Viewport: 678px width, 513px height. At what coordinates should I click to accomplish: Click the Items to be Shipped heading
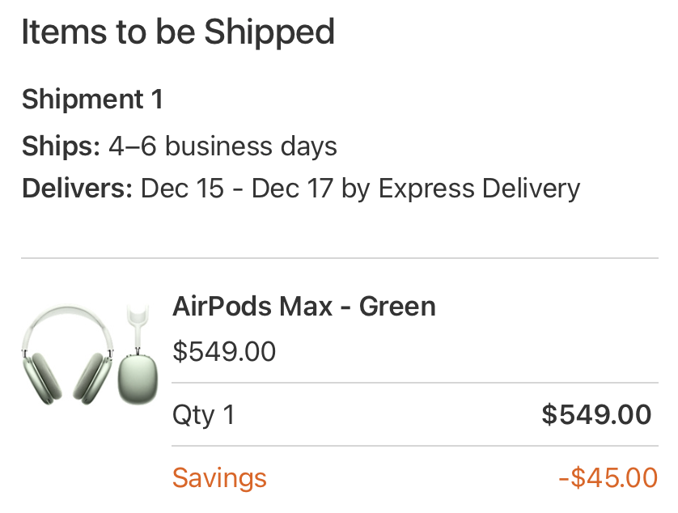click(x=178, y=32)
